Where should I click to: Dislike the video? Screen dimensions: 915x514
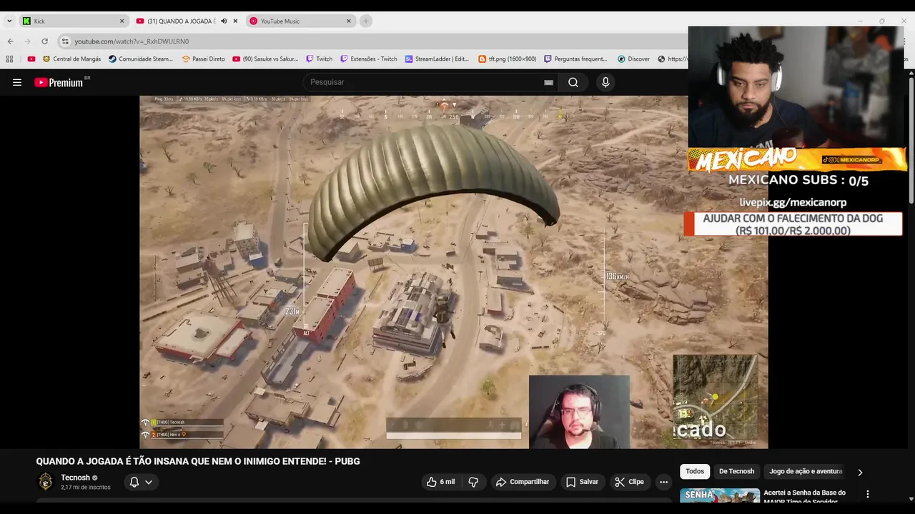click(x=473, y=482)
